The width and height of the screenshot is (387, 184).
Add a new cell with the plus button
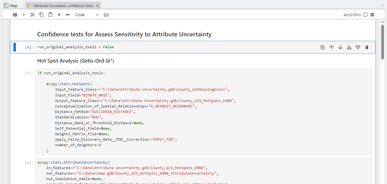24,14
